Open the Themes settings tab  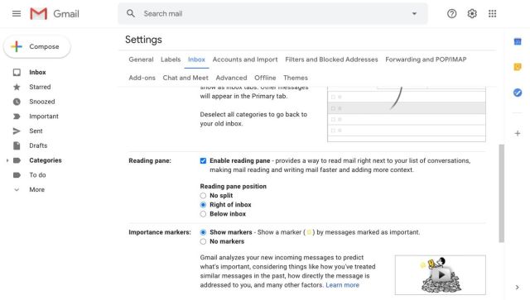296,78
